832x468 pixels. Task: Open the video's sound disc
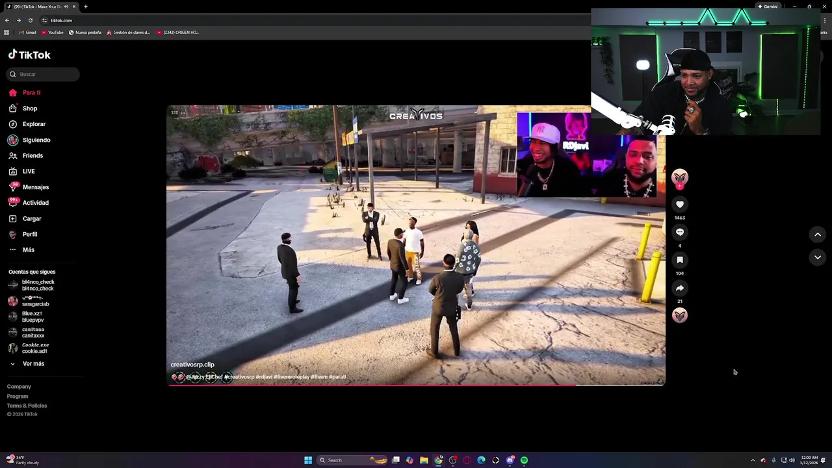point(680,315)
